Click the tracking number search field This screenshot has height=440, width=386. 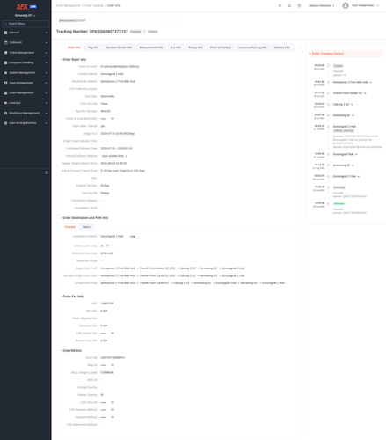pos(117,21)
